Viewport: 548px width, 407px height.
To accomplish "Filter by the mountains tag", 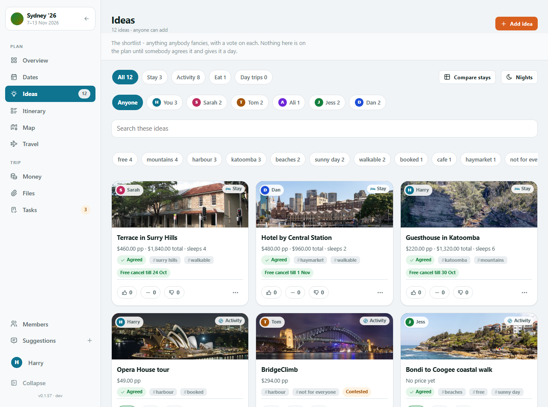I will click(x=162, y=159).
